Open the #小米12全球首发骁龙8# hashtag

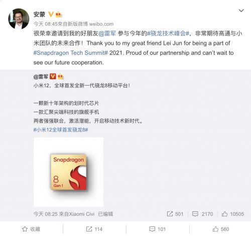pos(61,130)
